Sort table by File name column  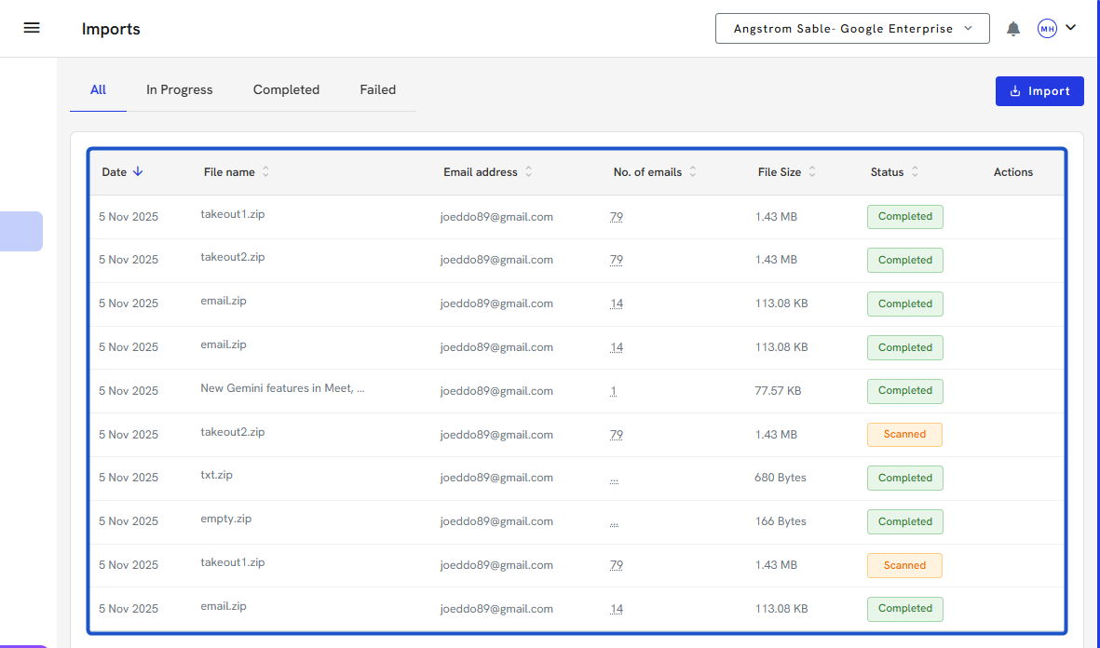265,171
